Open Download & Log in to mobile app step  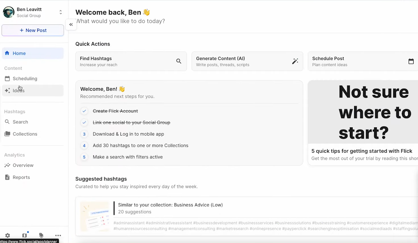(x=128, y=134)
